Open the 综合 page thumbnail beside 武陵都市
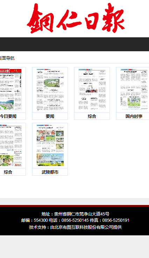The image size is (149, 258). tap(11, 145)
